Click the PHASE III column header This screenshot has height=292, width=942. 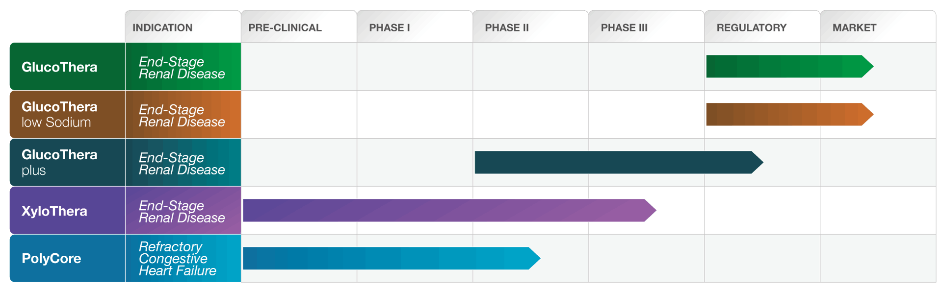646,27
